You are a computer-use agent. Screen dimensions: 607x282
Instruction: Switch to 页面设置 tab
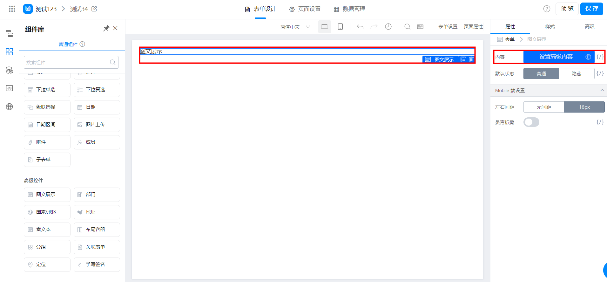click(x=305, y=9)
